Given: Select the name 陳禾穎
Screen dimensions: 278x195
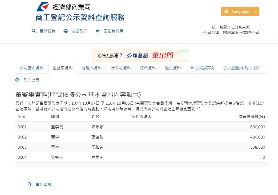Looking at the screenshot, I should pyautogui.click(x=97, y=127).
